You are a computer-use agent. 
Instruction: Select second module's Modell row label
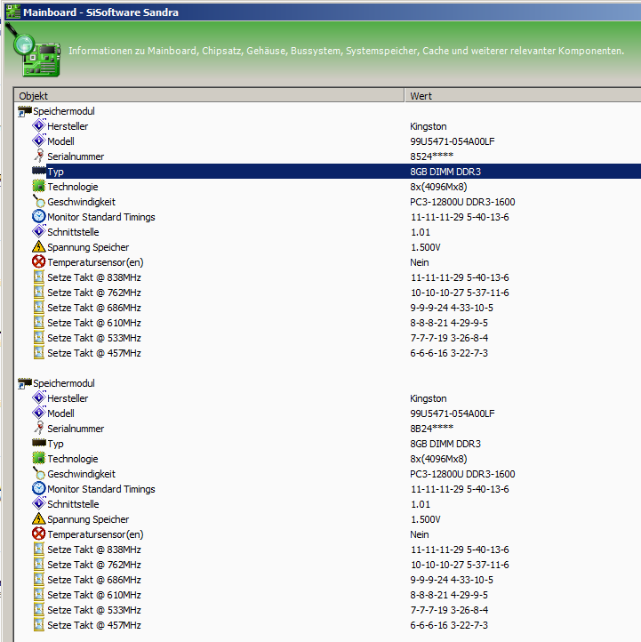pyautogui.click(x=60, y=413)
